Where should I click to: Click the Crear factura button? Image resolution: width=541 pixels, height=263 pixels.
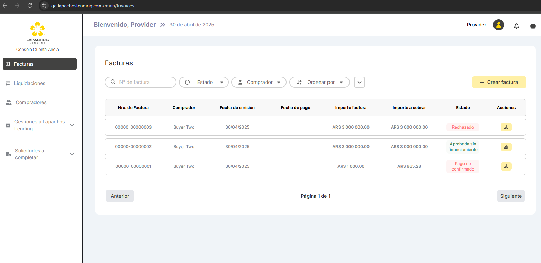pos(499,82)
